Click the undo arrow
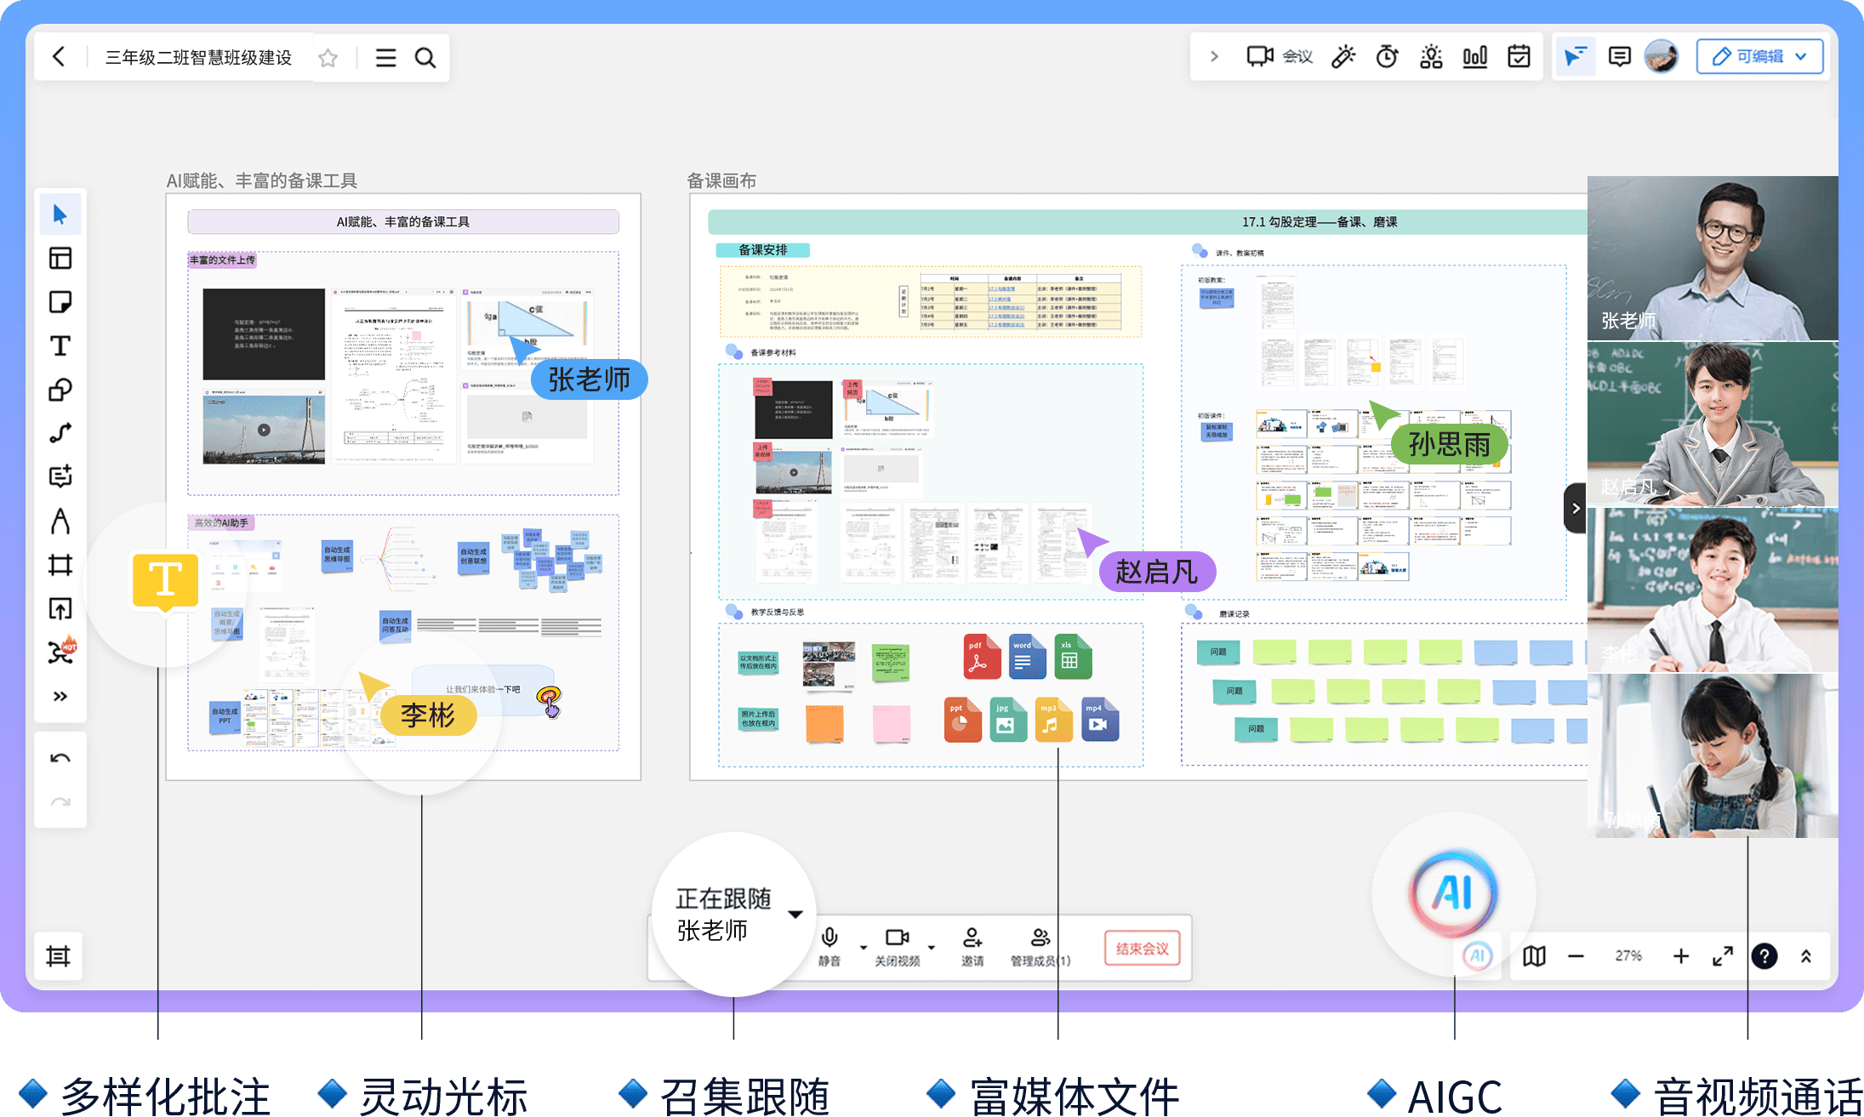This screenshot has width=1864, height=1117. coord(60,758)
